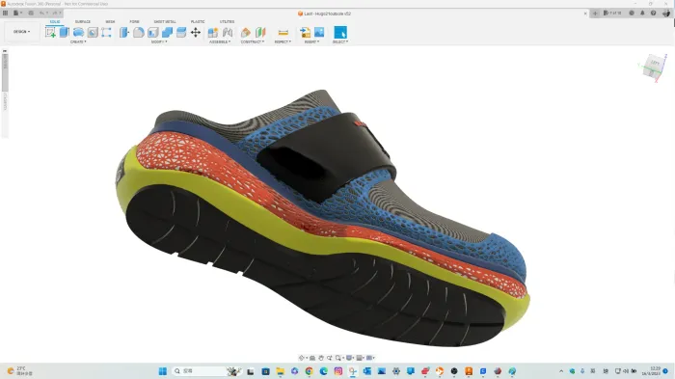Expand the MODIFY menu

tap(159, 41)
